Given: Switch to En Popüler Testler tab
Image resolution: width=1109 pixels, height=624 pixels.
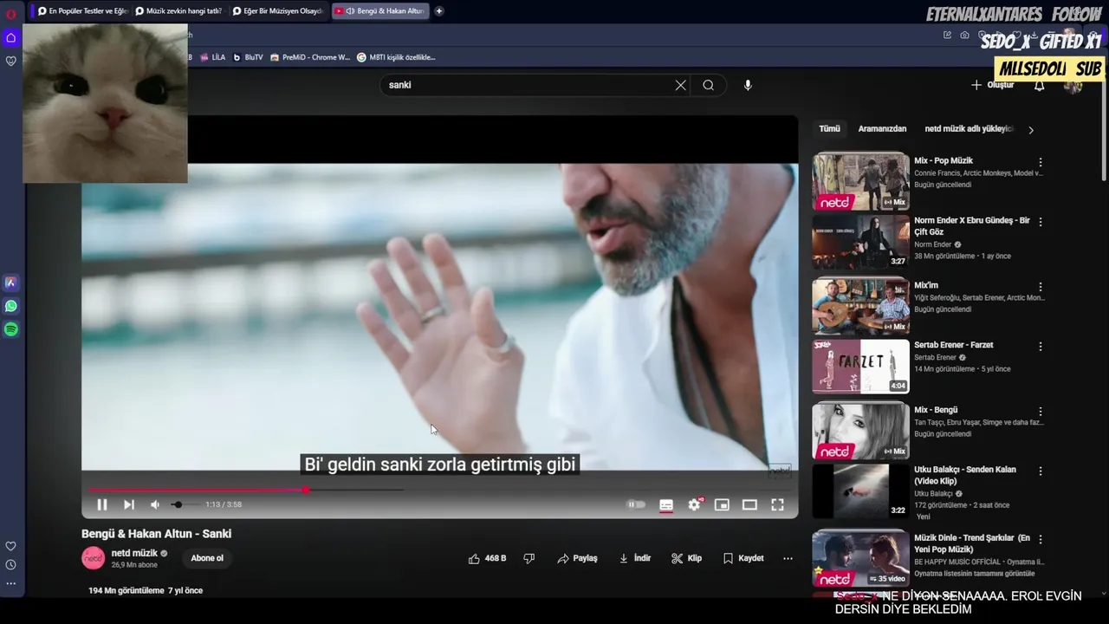Looking at the screenshot, I should [82, 11].
